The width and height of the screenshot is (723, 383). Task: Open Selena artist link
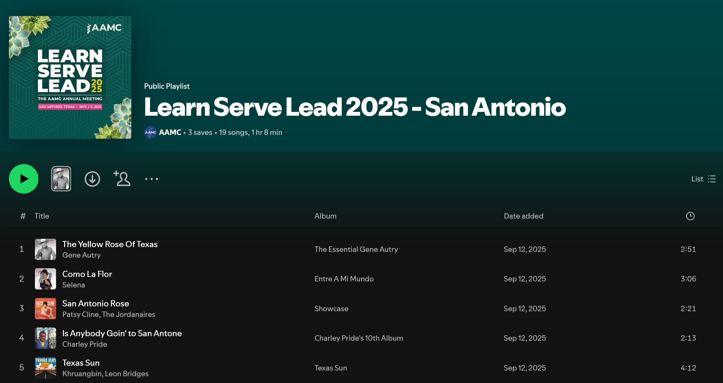(73, 285)
